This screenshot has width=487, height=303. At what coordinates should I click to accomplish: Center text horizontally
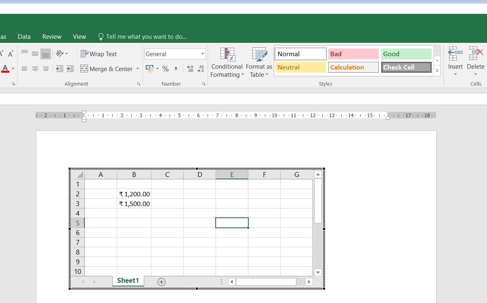coord(35,69)
